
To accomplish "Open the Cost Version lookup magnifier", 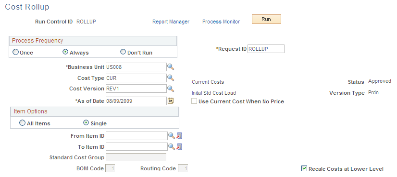I will click(171, 88).
